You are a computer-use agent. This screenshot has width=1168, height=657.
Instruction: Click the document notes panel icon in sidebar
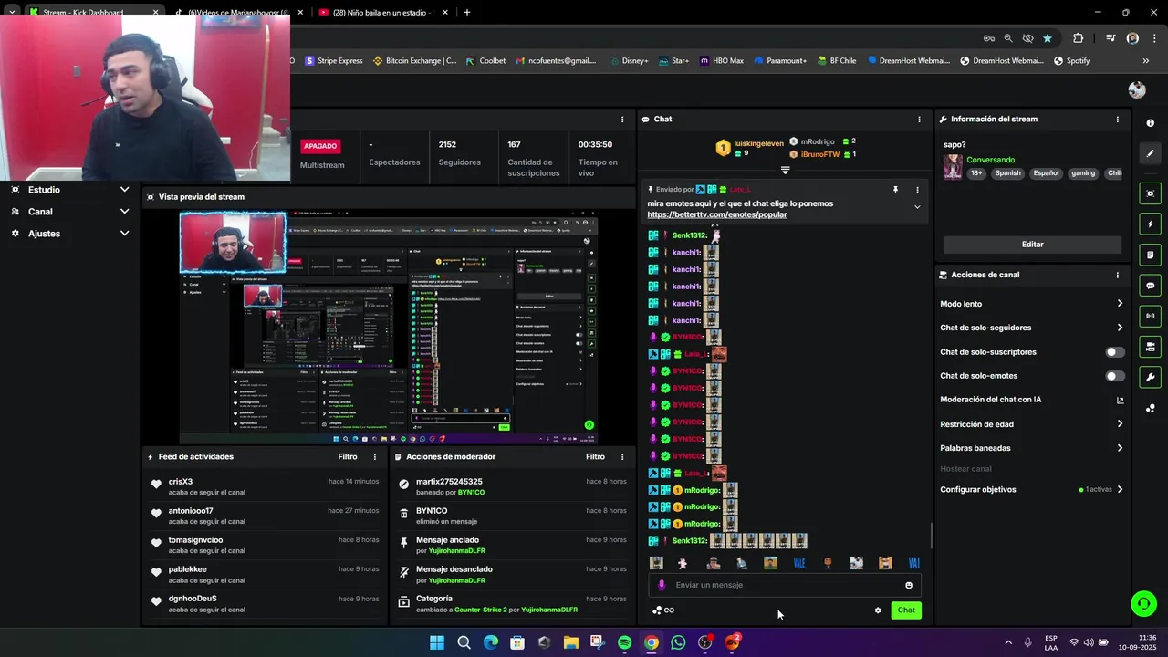click(x=1150, y=255)
